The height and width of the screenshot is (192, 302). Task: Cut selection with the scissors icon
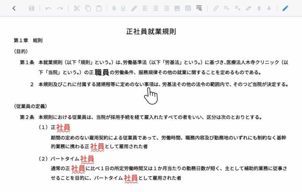[x=77, y=8]
